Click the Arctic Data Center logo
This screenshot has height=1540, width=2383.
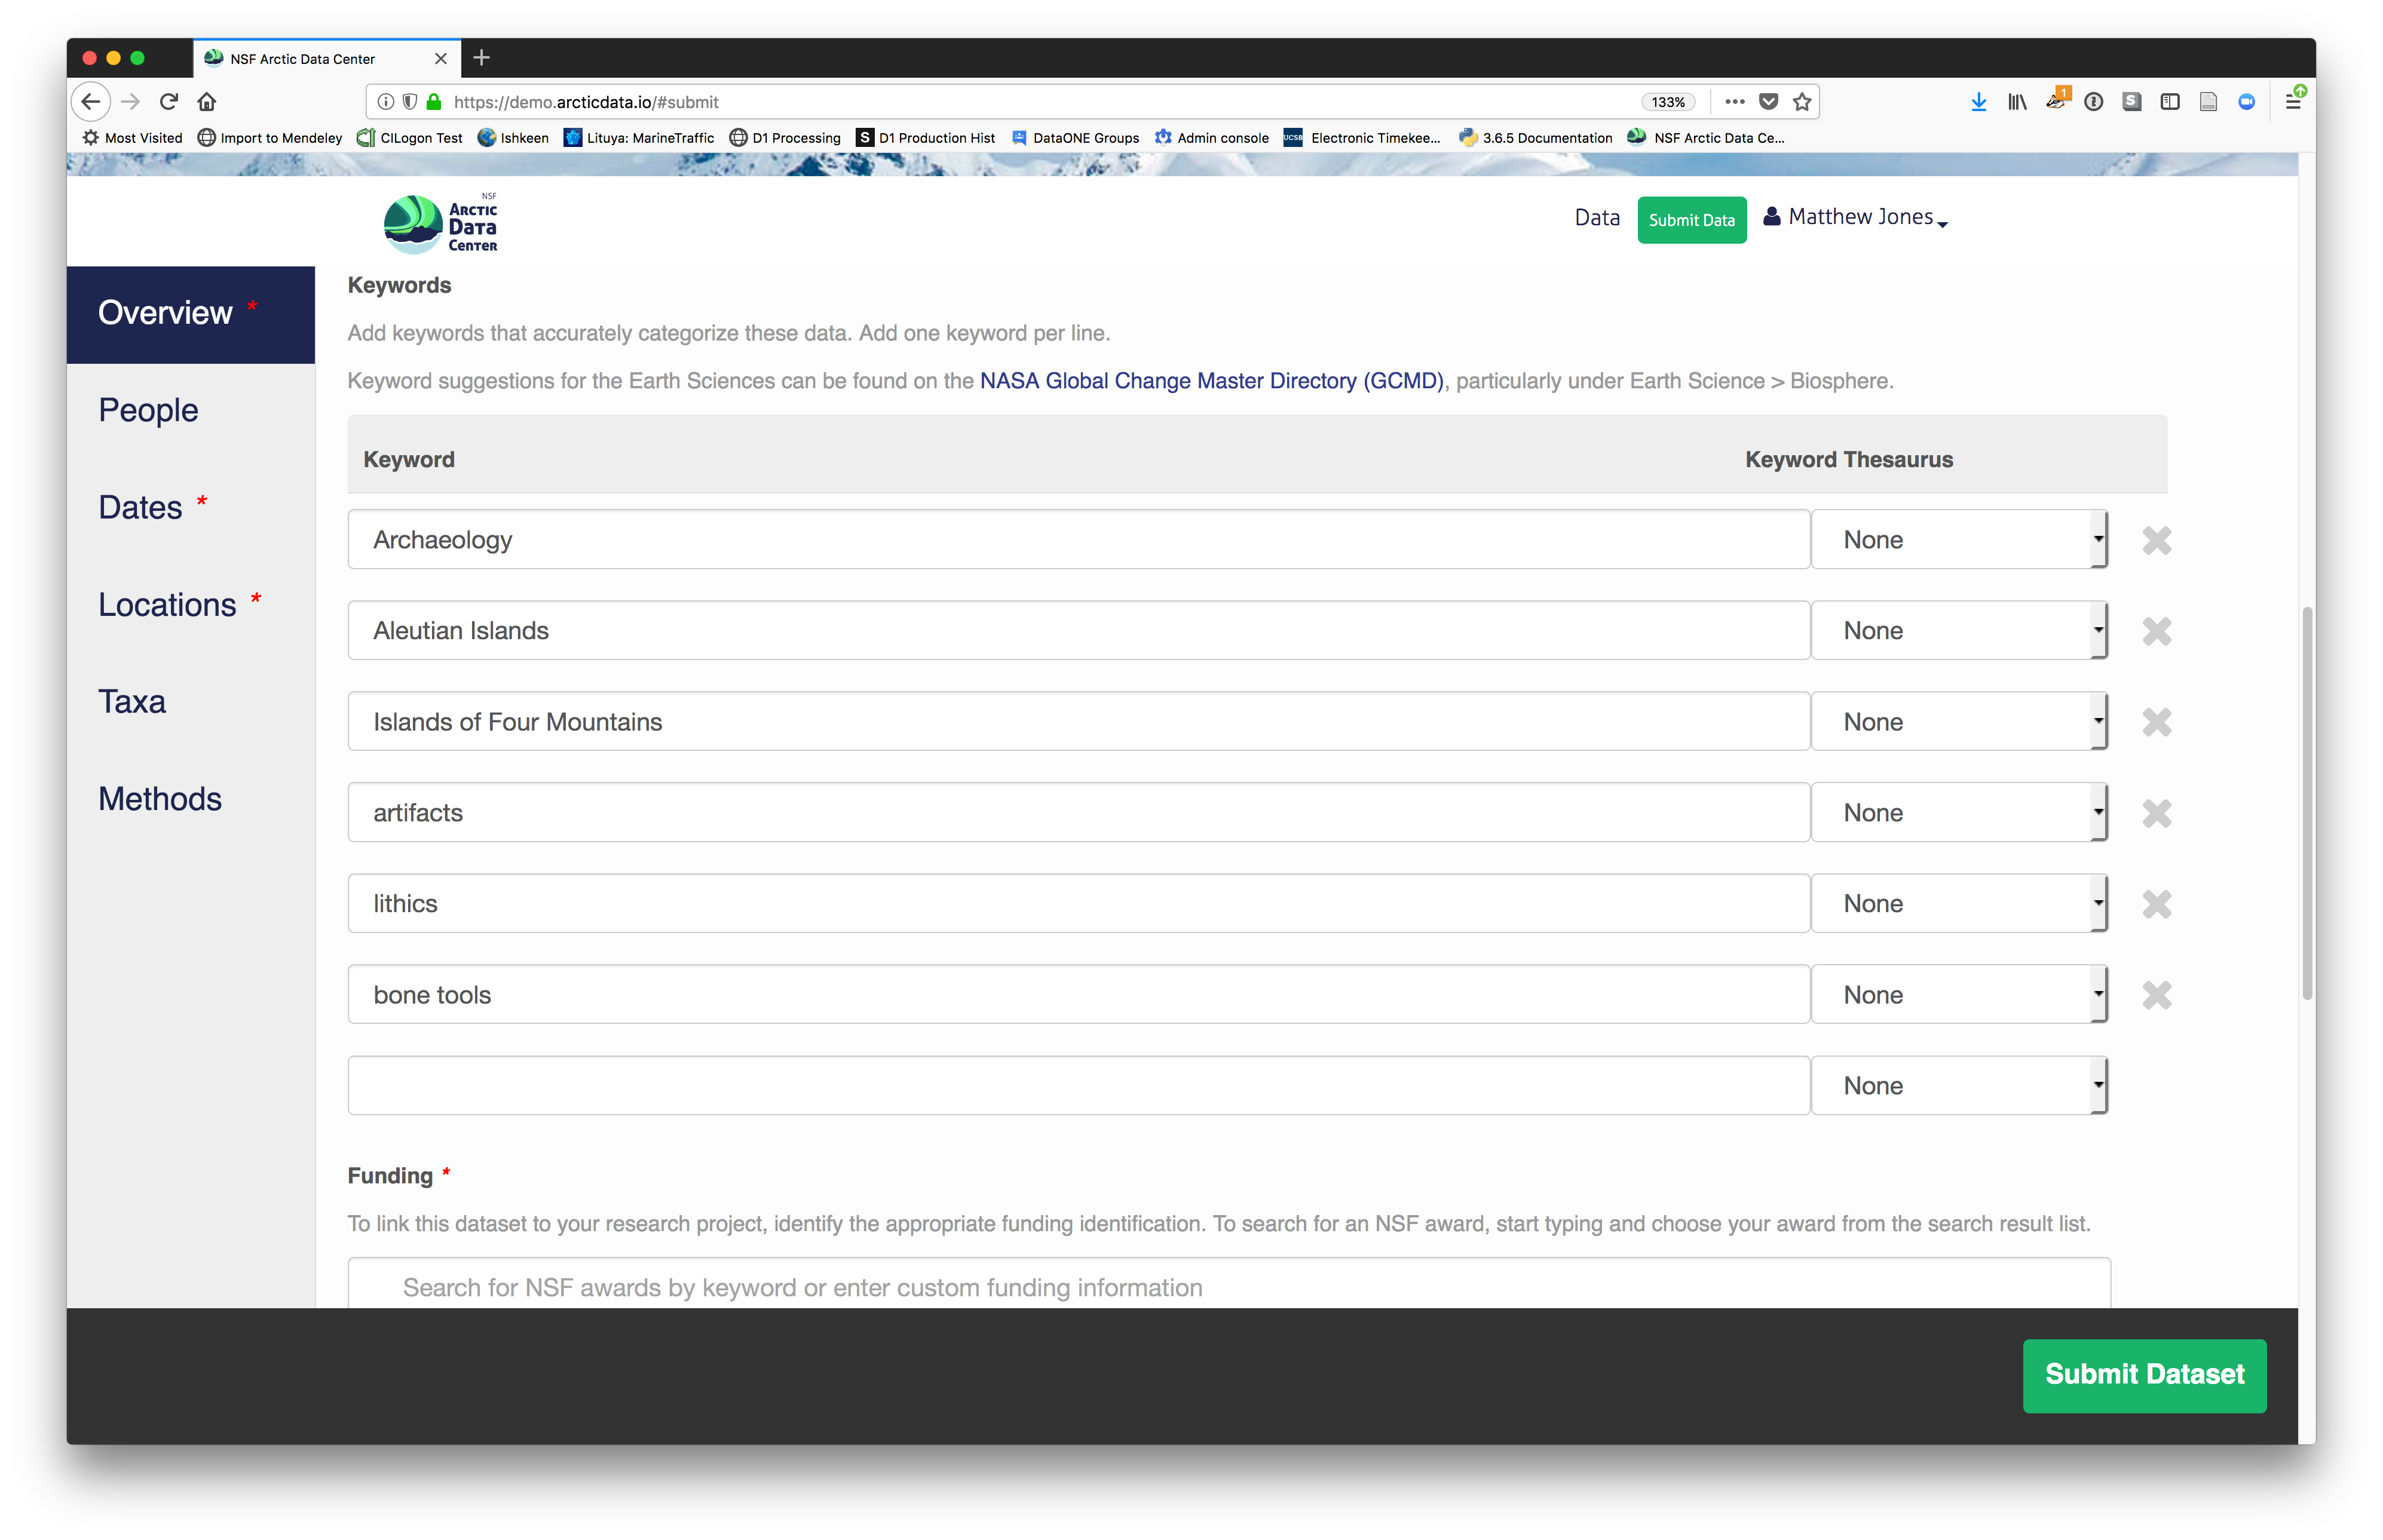[x=440, y=222]
